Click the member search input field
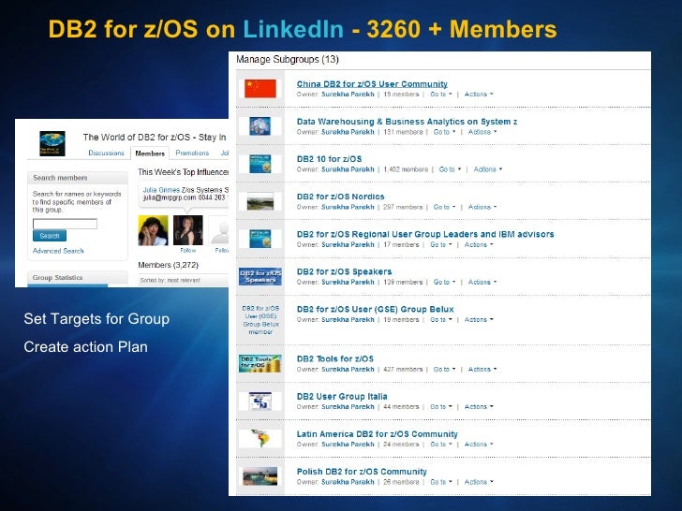The image size is (682, 511). click(x=66, y=224)
